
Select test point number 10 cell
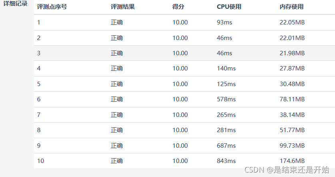pyautogui.click(x=41, y=161)
